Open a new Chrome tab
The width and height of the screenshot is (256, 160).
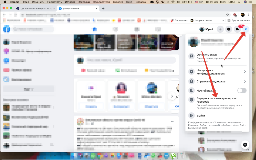[x=103, y=8]
